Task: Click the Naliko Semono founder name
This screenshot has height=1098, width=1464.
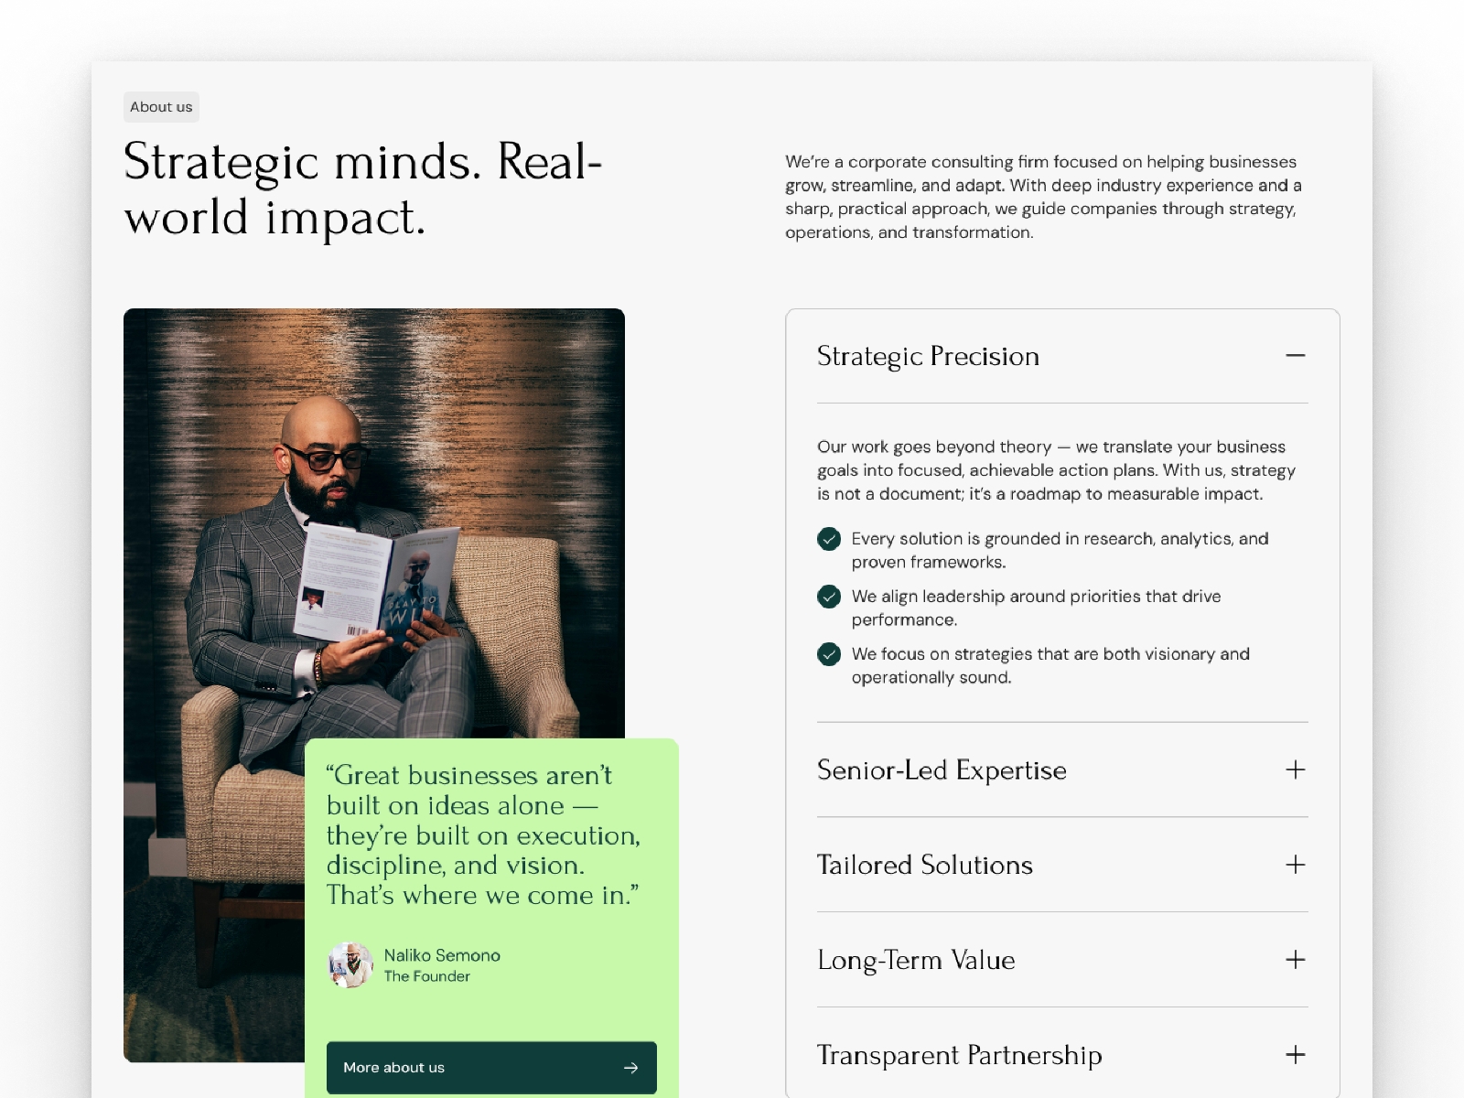Action: 442,955
